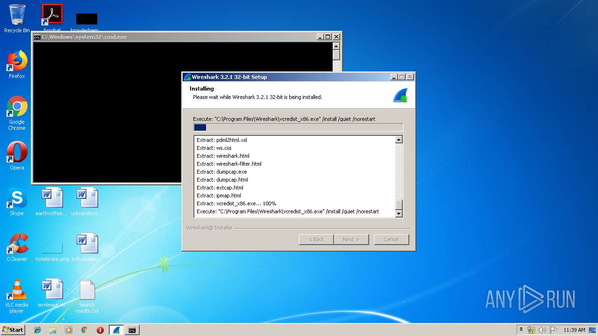Click the Show desktop button at taskbar end

click(593, 330)
